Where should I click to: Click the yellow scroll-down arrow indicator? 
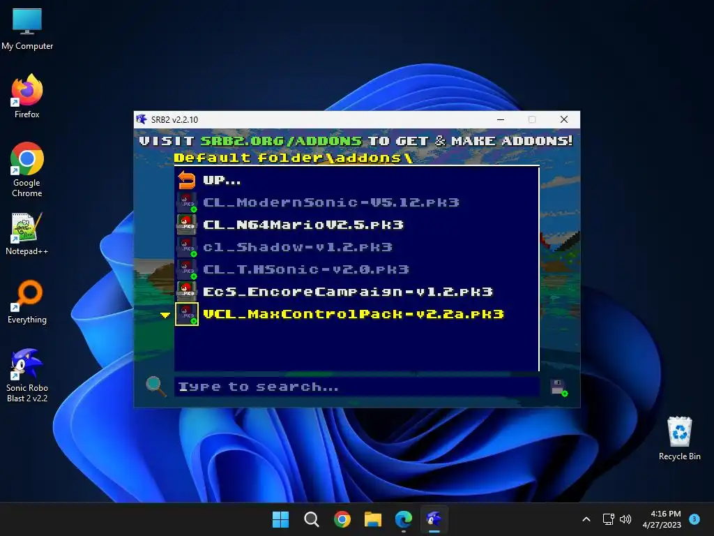point(165,315)
